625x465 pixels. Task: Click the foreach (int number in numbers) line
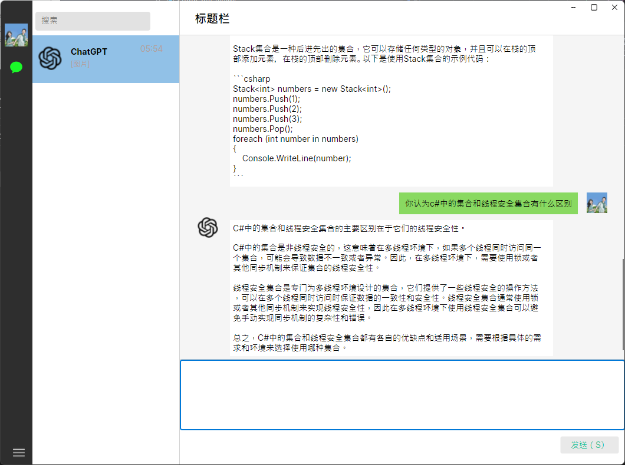click(295, 139)
